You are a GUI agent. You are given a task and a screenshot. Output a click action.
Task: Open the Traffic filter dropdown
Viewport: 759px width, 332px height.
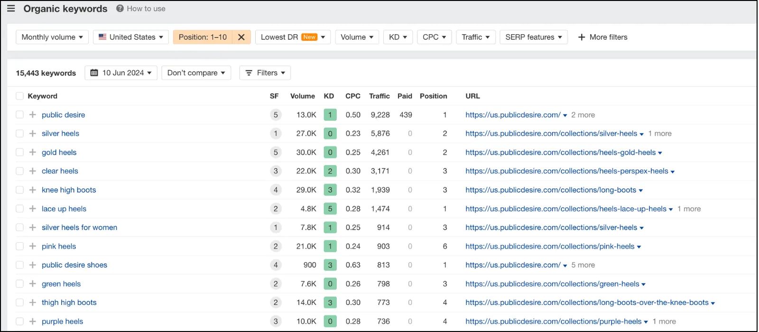click(x=476, y=37)
